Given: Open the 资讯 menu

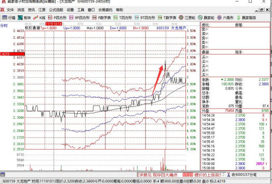Looking at the screenshot, I should (x=31, y=10).
